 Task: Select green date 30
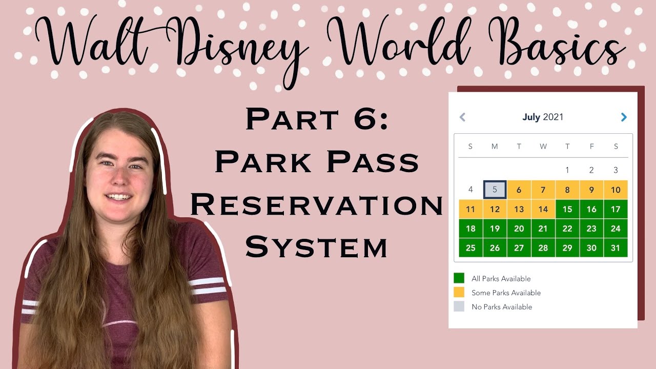[x=591, y=248]
